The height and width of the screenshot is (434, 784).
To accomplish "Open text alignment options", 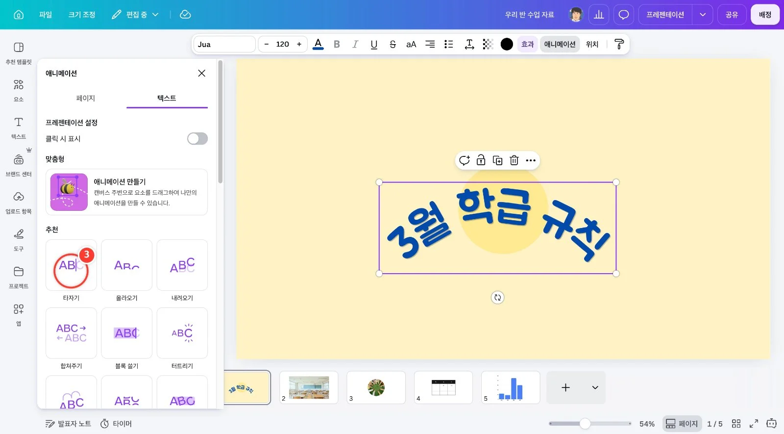I will pyautogui.click(x=430, y=44).
